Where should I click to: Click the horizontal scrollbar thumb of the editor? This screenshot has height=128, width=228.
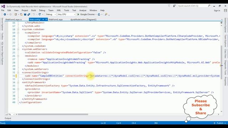(x=53, y=114)
